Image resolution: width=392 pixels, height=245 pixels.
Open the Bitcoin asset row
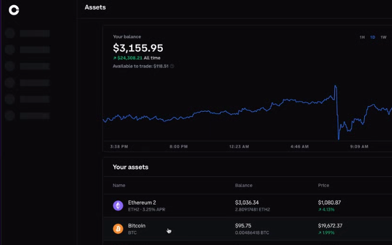[x=248, y=229]
